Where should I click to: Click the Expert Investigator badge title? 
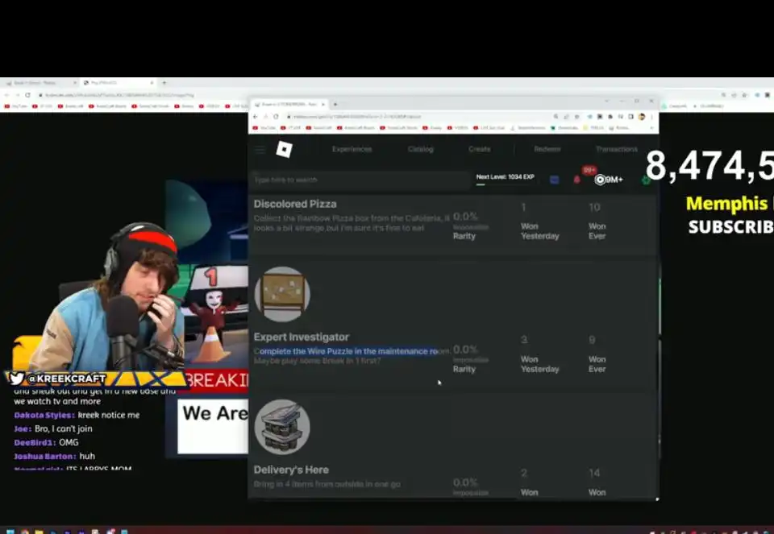(x=301, y=337)
